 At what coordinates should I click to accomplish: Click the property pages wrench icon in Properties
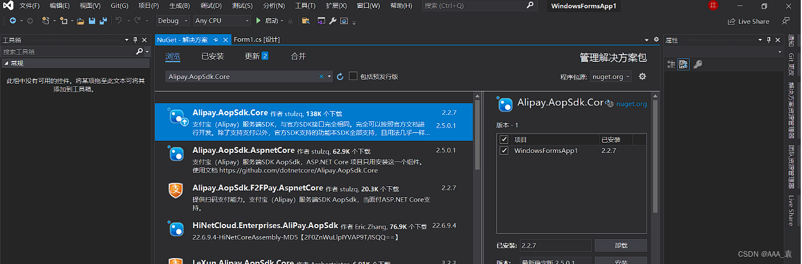[x=697, y=64]
